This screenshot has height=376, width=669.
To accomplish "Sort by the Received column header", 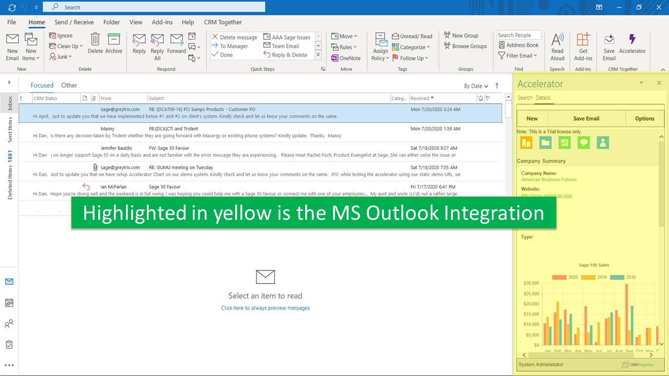I will (422, 98).
